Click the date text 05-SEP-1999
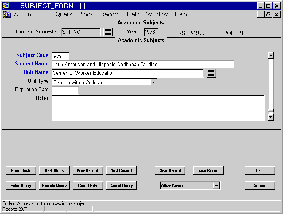This screenshot has width=283, height=214. pyautogui.click(x=189, y=33)
